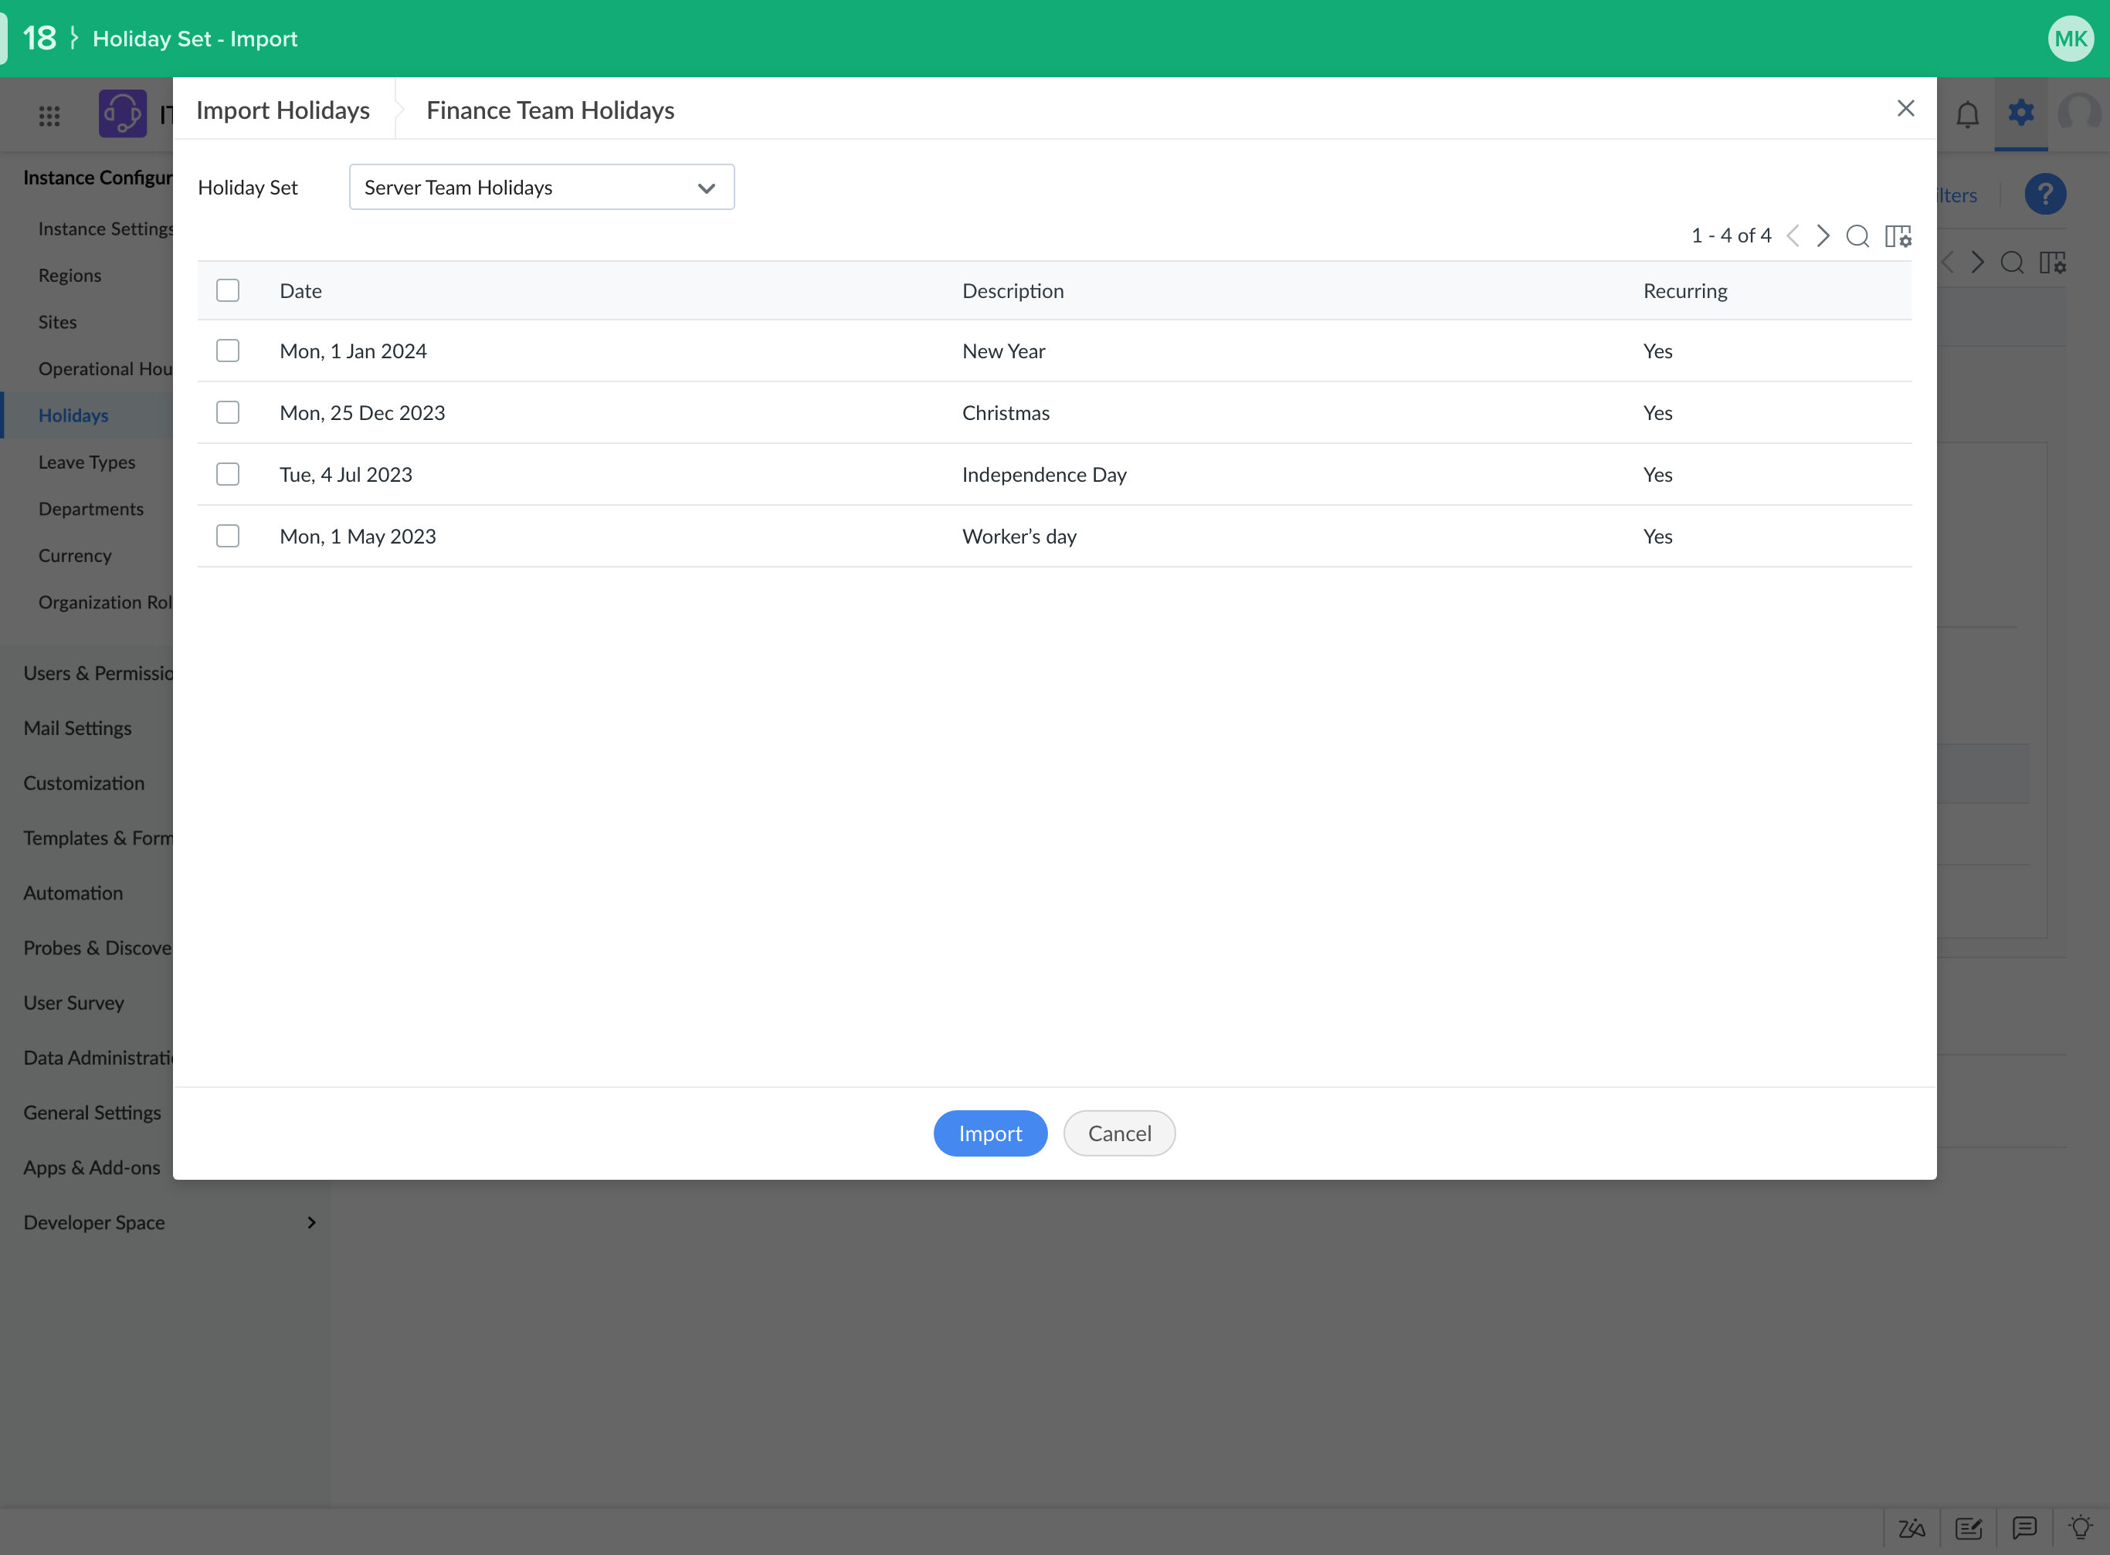The width and height of the screenshot is (2110, 1555).
Task: Check the Independence Day holiday row
Action: [x=228, y=473]
